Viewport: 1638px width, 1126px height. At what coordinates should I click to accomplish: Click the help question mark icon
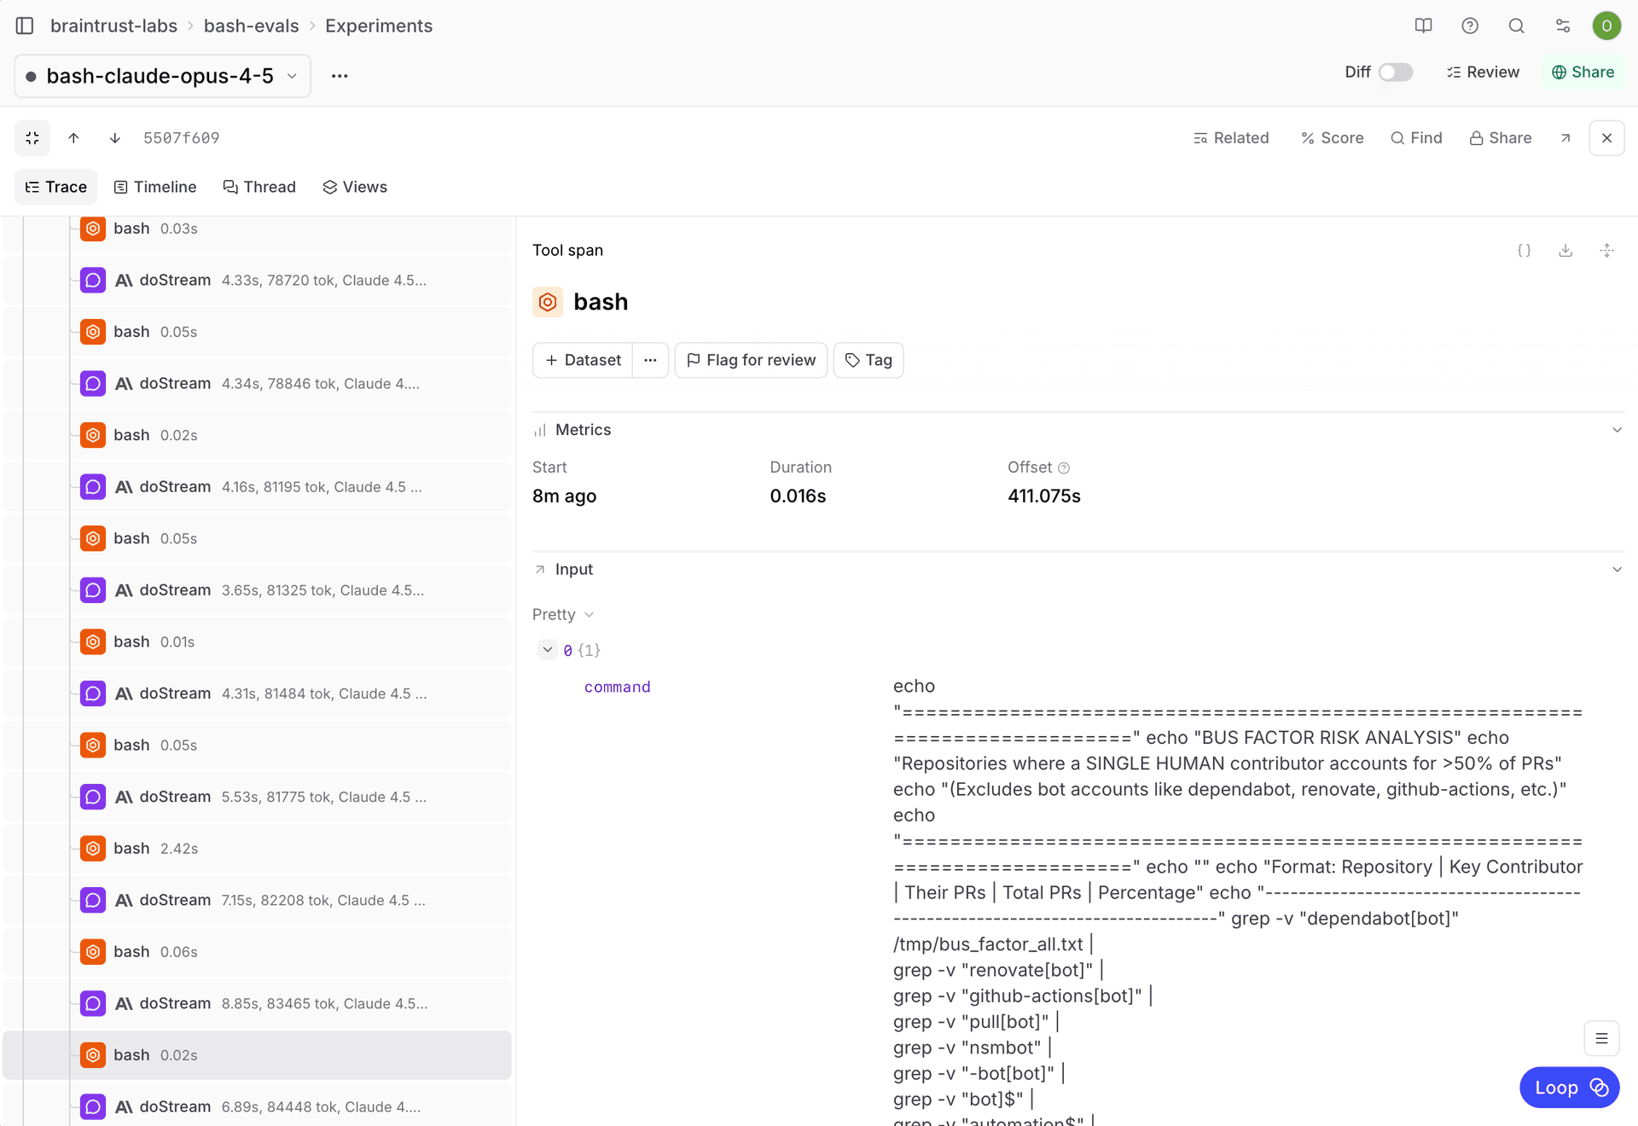coord(1470,26)
